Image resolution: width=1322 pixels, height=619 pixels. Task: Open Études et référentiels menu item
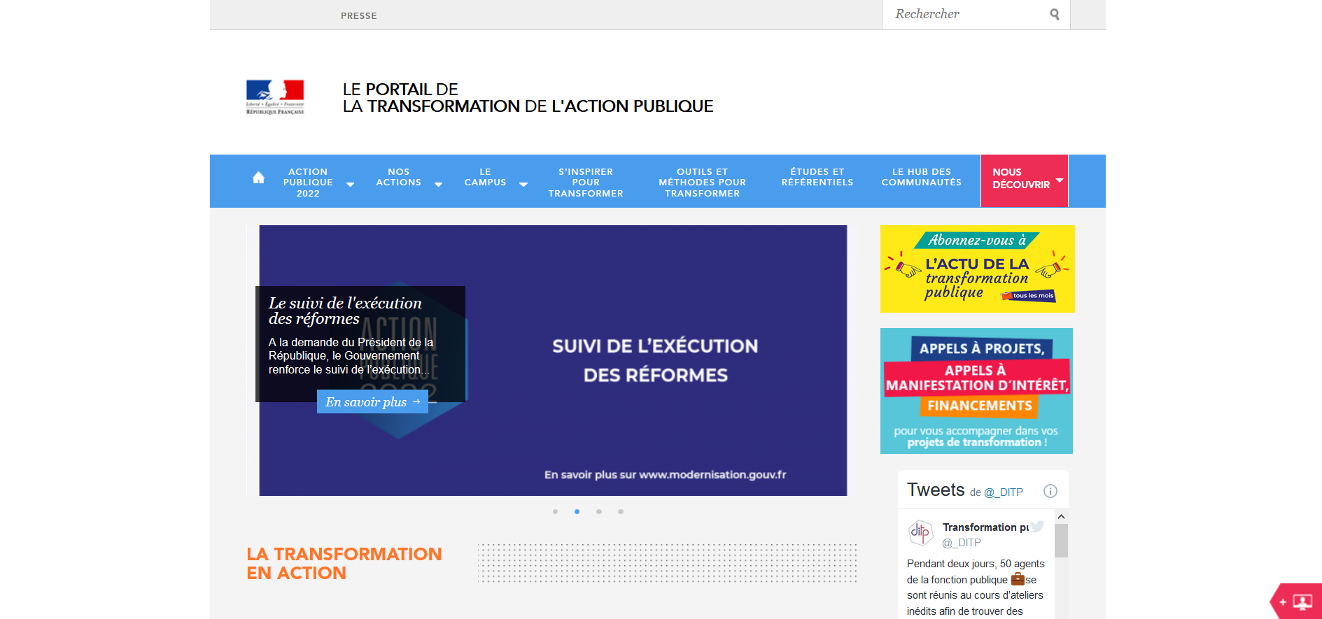pyautogui.click(x=817, y=177)
